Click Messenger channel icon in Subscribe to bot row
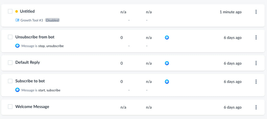Viewport: 267px width, 119px height. pos(167,82)
